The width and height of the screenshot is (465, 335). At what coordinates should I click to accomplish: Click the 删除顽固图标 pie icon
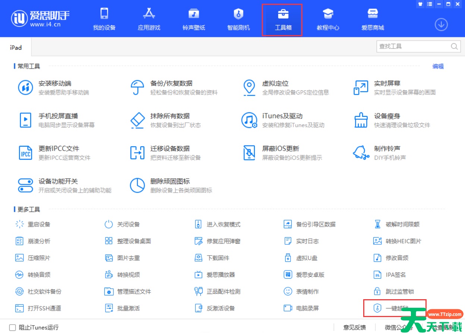point(137,185)
